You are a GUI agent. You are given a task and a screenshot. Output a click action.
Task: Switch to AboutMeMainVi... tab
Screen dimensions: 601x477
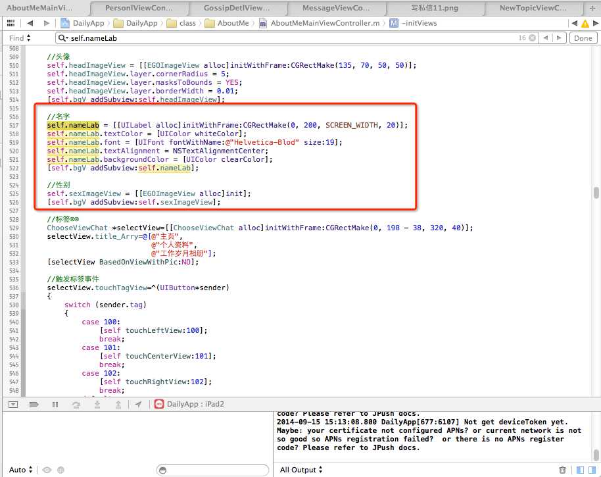point(39,8)
